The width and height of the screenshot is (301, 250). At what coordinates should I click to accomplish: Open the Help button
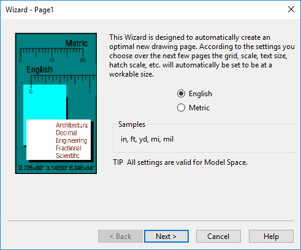coord(271,237)
